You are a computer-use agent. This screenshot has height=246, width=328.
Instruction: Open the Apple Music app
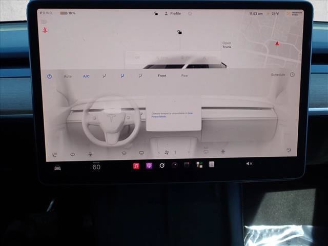(136, 166)
